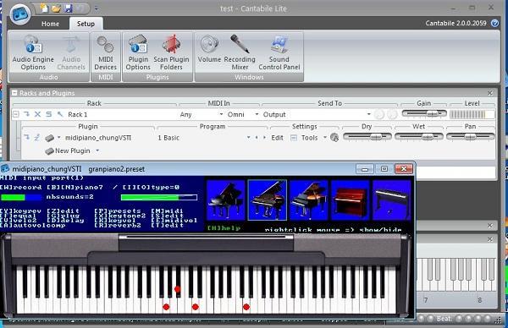Viewport: 508px width, 328px height.
Task: Click the Rack 1 name field
Action: [77, 114]
